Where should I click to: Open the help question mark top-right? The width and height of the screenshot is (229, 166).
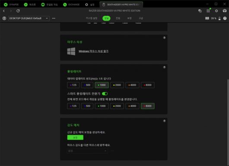(x=225, y=18)
